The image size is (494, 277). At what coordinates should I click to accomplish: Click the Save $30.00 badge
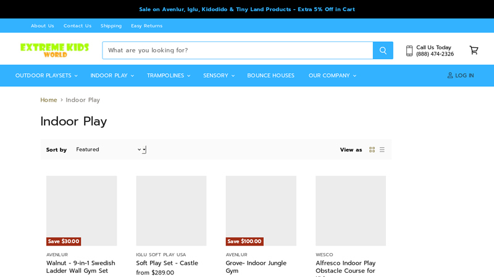coord(64,241)
